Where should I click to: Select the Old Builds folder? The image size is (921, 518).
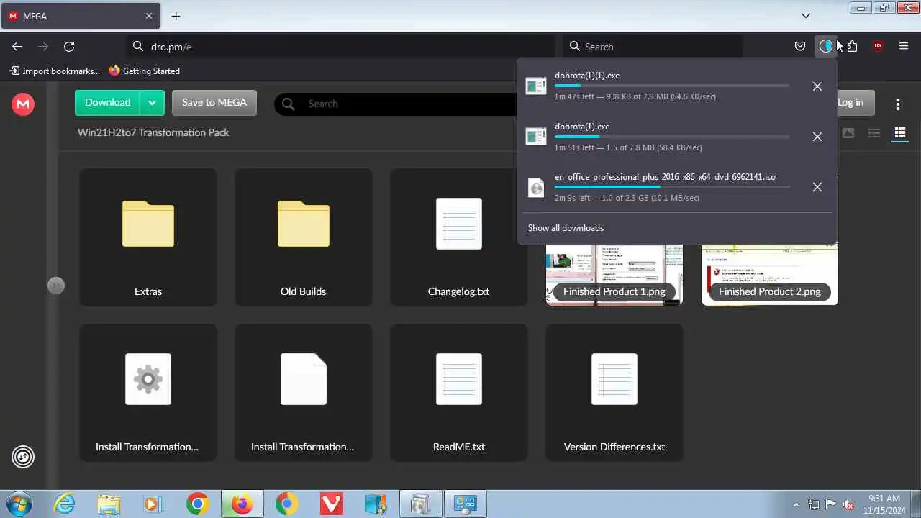(304, 237)
